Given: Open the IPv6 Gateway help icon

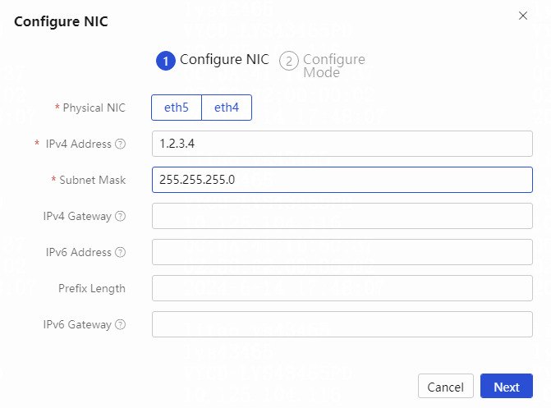Looking at the screenshot, I should coord(121,324).
